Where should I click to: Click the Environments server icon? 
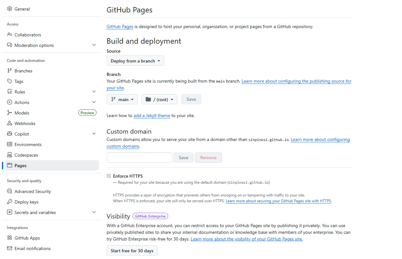coord(10,144)
